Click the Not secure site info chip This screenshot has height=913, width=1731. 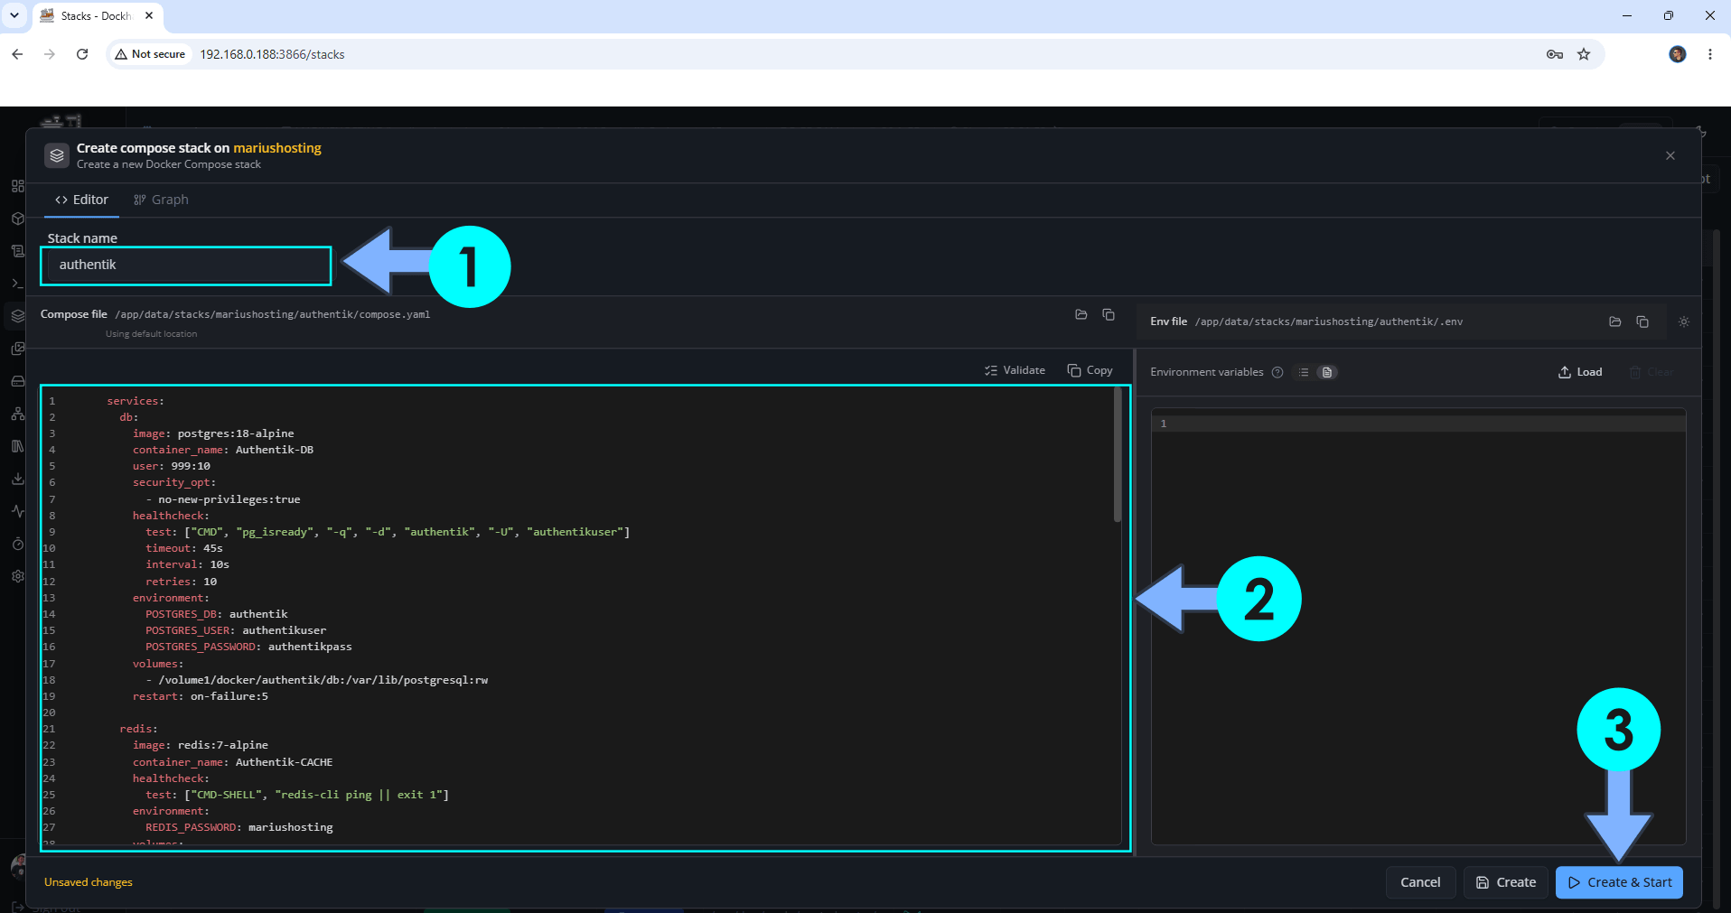pos(150,54)
